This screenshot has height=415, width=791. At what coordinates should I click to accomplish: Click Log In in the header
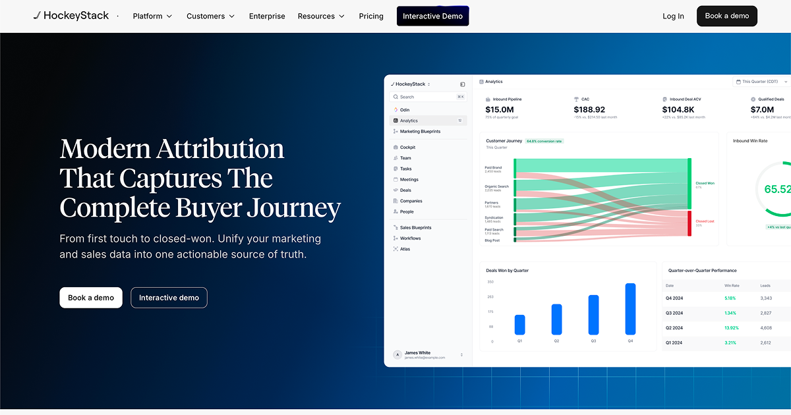click(673, 16)
